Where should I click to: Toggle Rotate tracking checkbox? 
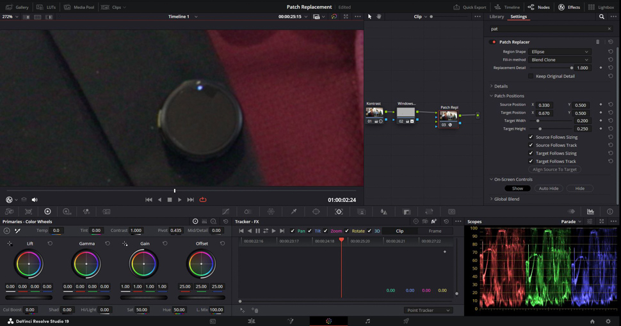pos(347,231)
